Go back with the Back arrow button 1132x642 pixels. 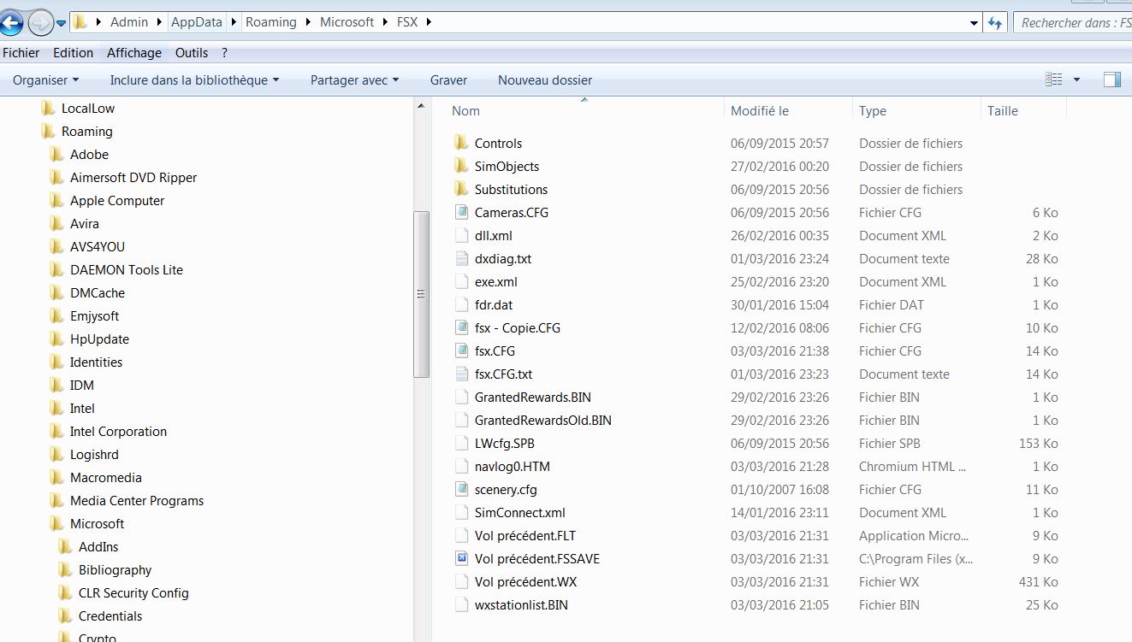pos(9,23)
